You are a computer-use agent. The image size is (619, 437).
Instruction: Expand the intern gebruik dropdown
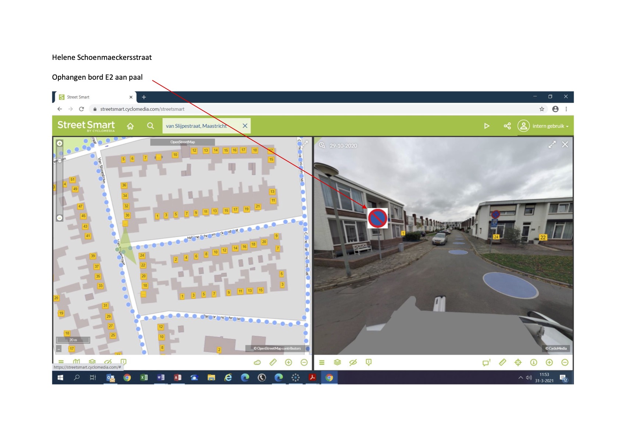(551, 126)
